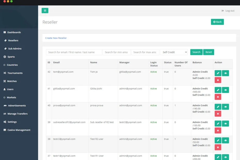Click the green Search button

point(196,52)
